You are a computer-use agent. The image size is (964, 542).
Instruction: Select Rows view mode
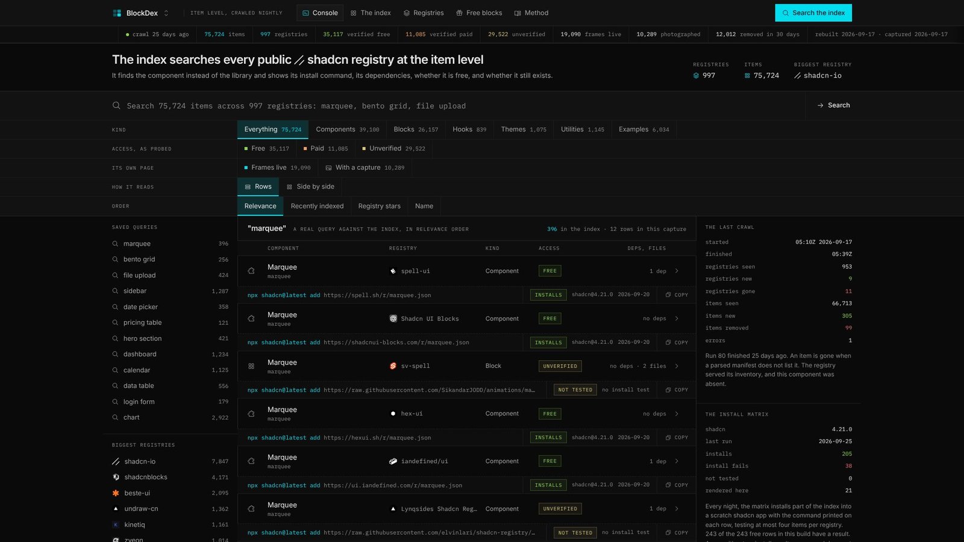pos(258,187)
